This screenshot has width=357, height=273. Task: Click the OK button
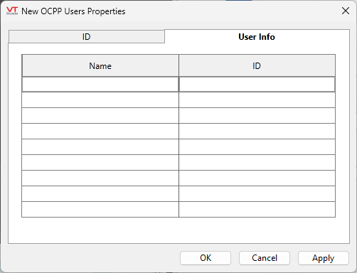206,258
